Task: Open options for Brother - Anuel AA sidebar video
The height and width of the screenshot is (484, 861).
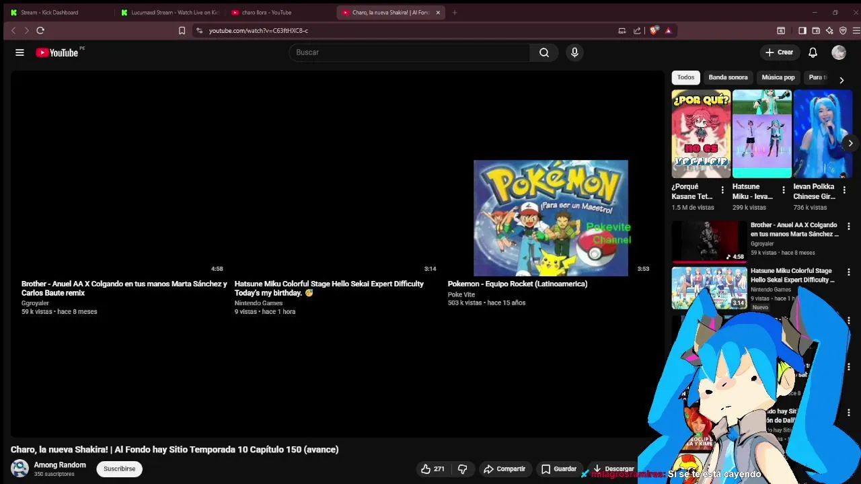Action: pyautogui.click(x=849, y=227)
